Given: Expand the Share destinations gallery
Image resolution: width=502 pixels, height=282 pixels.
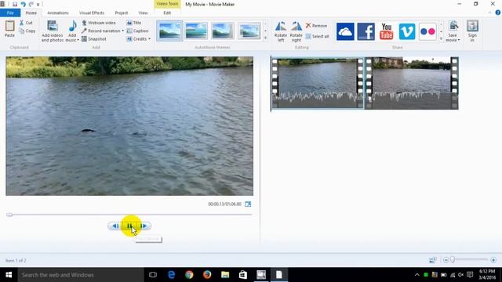Looking at the screenshot, I should click(441, 38).
